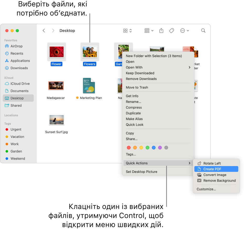The height and width of the screenshot is (230, 244).
Task: Open the Search icon in the toolbar
Action: click(x=203, y=31)
